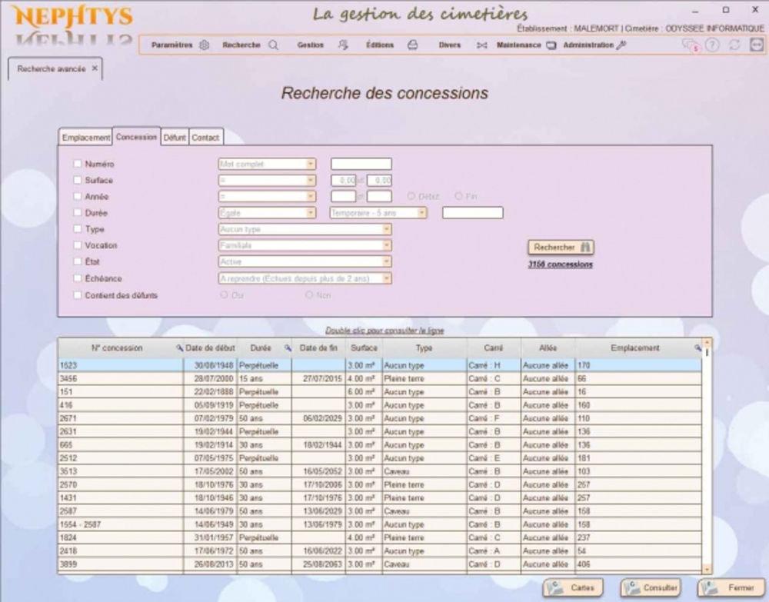The width and height of the screenshot is (769, 602).
Task: Select concession row 3456
Action: pyautogui.click(x=120, y=379)
